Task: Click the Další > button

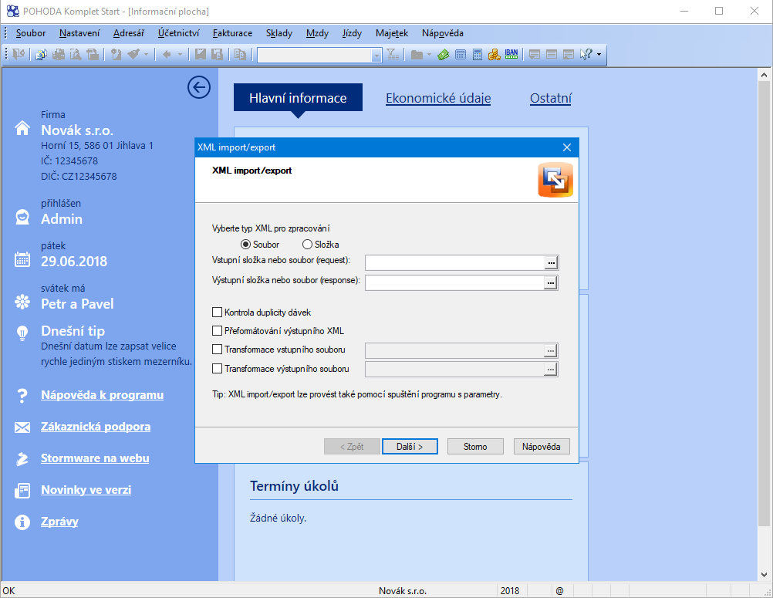Action: (410, 446)
